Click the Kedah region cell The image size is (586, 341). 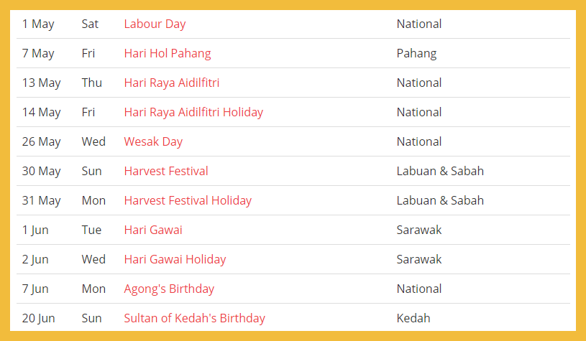click(x=413, y=318)
